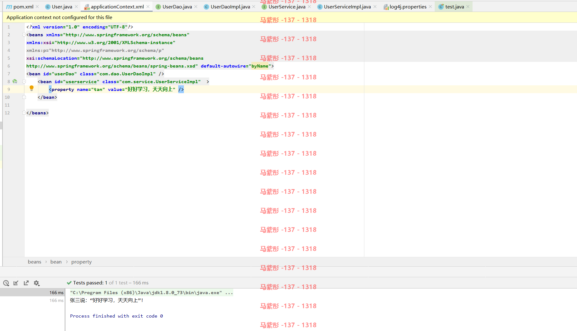The height and width of the screenshot is (331, 577).
Task: Close the log4j.properties tab
Action: tap(430, 7)
